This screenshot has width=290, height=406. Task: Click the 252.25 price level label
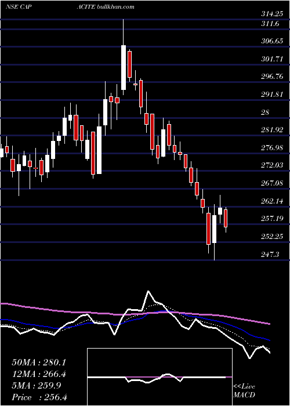click(271, 237)
